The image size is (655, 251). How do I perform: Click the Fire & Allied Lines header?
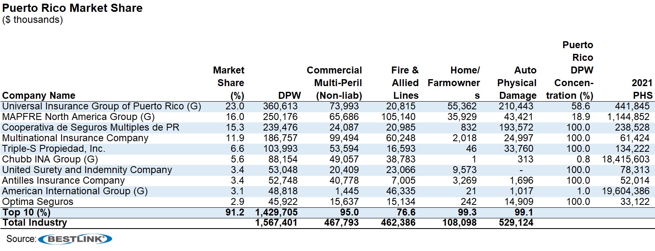(x=405, y=83)
